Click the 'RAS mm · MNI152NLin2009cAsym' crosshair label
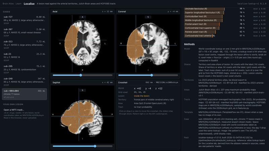Screen dimensions: 269x151 [162, 82]
